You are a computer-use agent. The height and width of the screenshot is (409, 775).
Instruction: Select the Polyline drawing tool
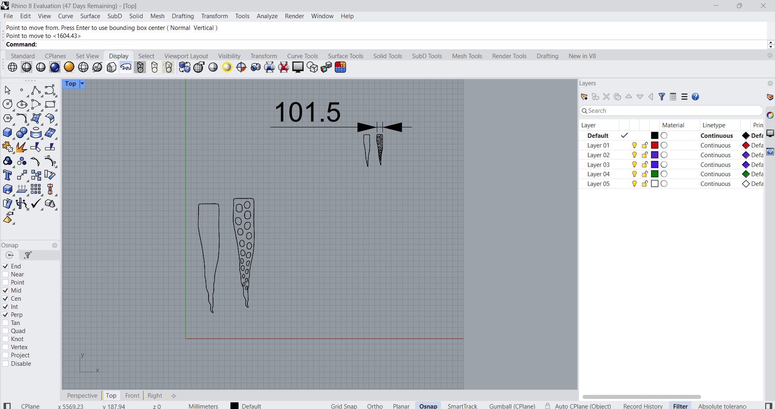[x=36, y=90]
